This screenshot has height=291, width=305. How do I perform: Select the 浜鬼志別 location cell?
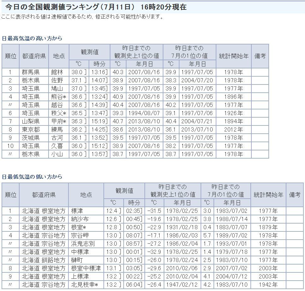pos(83,244)
